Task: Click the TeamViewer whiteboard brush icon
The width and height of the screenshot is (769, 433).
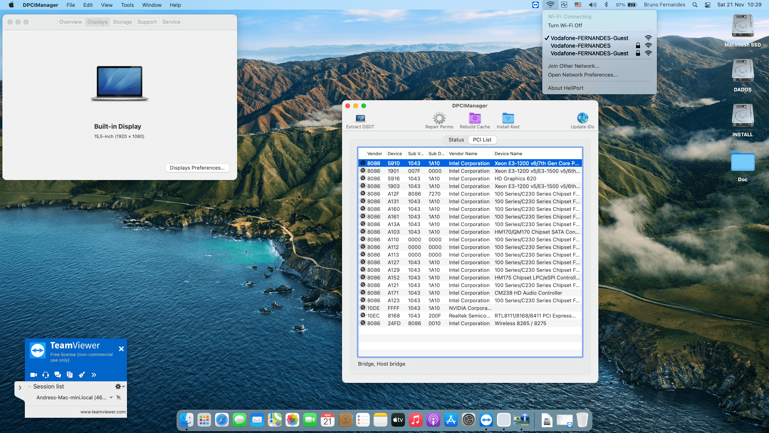Action: click(82, 375)
